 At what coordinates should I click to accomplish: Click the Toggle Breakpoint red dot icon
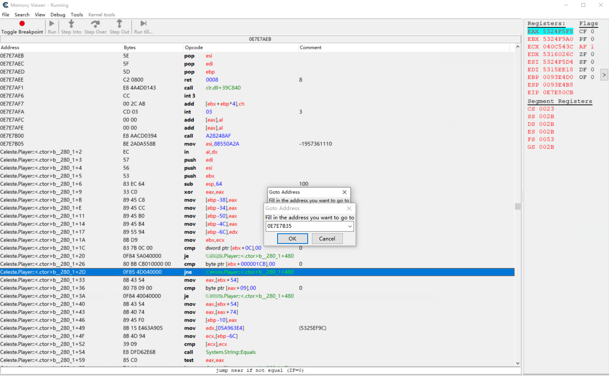coord(22,24)
